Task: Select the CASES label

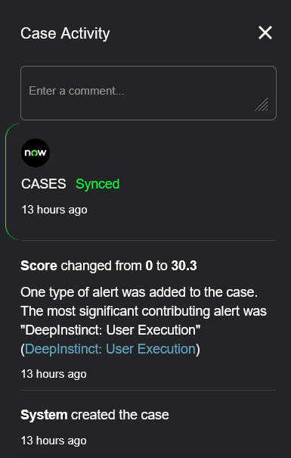Action: 44,184
